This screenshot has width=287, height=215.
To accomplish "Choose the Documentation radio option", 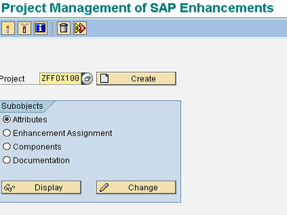I will (x=7, y=160).
